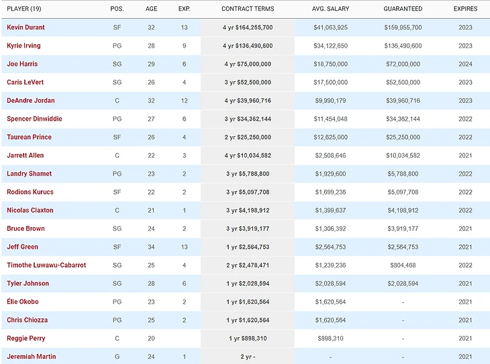This screenshot has height=364, width=490.
Task: Click on Kyrie Irving's name
Action: tap(23, 46)
